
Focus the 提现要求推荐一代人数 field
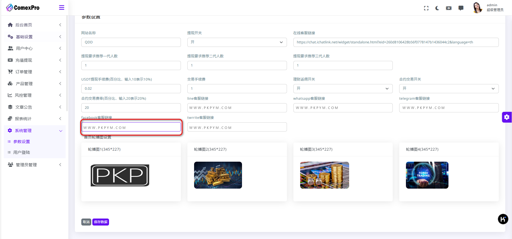(x=131, y=65)
